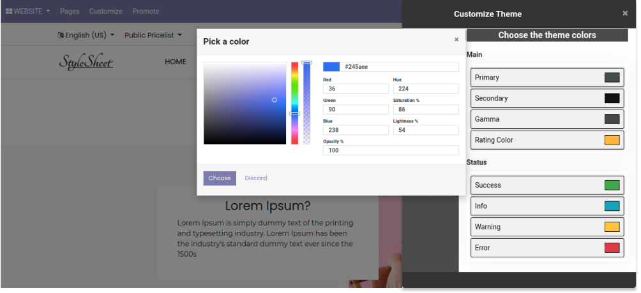This screenshot has width=641, height=293.
Task: Click the Warning status color row
Action: coord(547,227)
